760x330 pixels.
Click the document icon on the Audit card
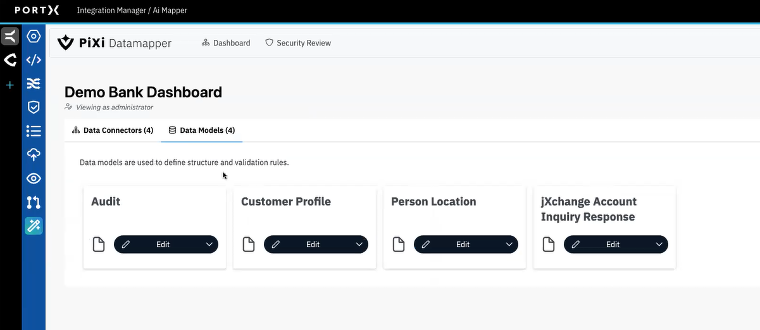tap(99, 245)
